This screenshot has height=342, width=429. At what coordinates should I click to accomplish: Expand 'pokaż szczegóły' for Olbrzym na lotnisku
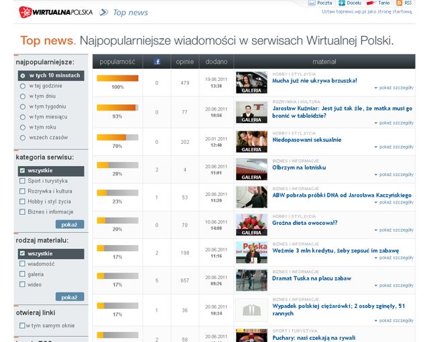tap(393, 175)
